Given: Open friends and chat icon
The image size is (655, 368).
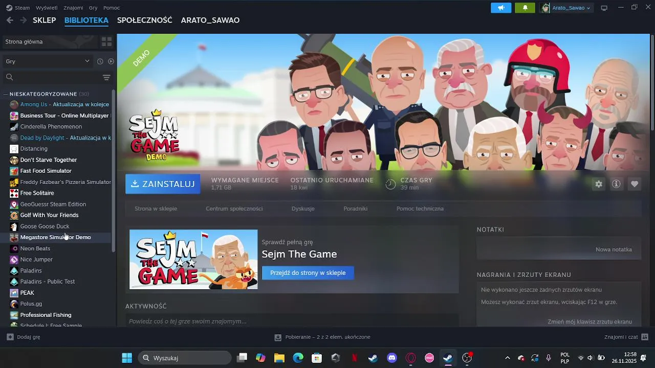Looking at the screenshot, I should (x=645, y=337).
